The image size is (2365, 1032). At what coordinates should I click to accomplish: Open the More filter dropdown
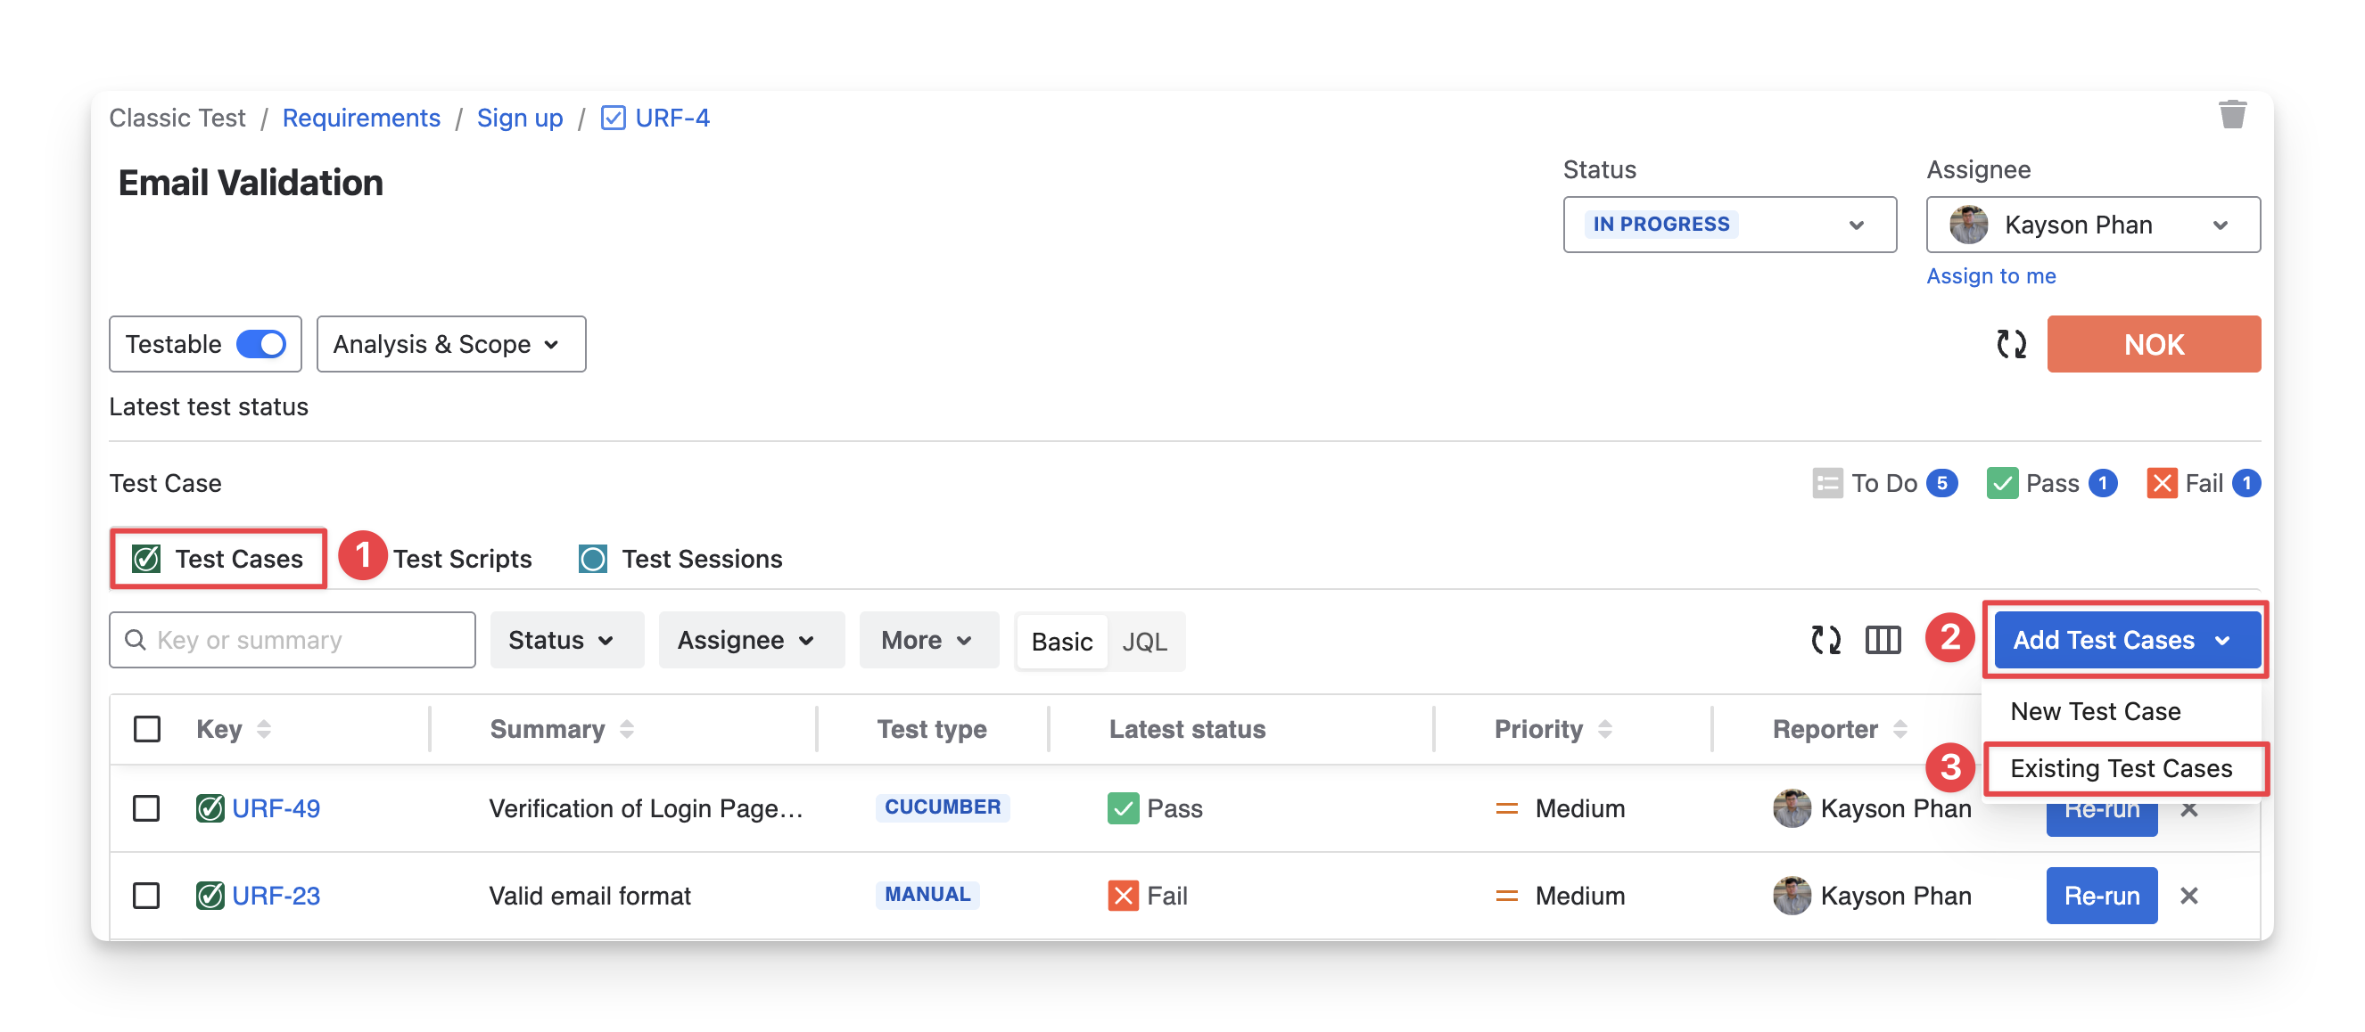927,639
